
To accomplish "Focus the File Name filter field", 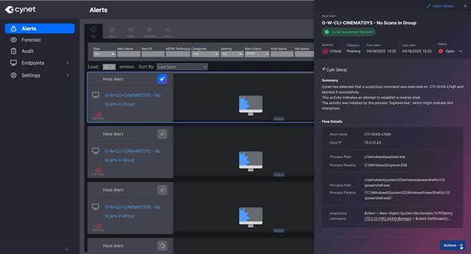I will (x=304, y=54).
